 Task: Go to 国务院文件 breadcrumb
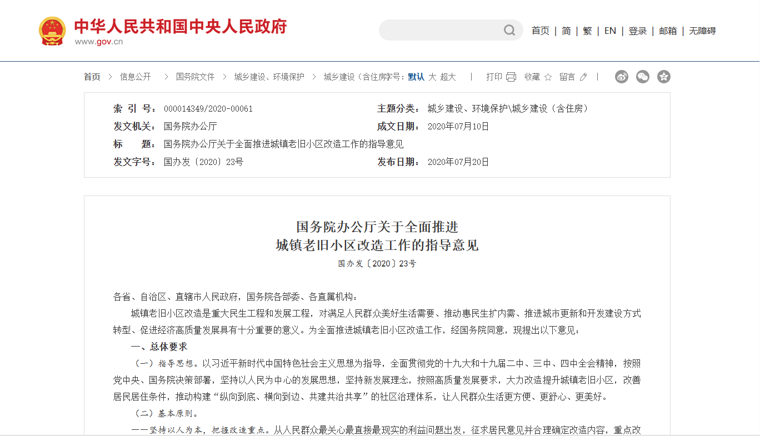(x=195, y=77)
